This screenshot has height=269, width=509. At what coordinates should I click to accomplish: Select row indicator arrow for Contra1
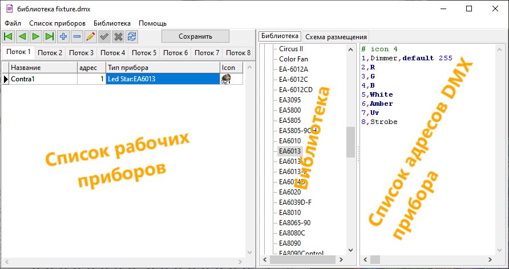click(6, 78)
